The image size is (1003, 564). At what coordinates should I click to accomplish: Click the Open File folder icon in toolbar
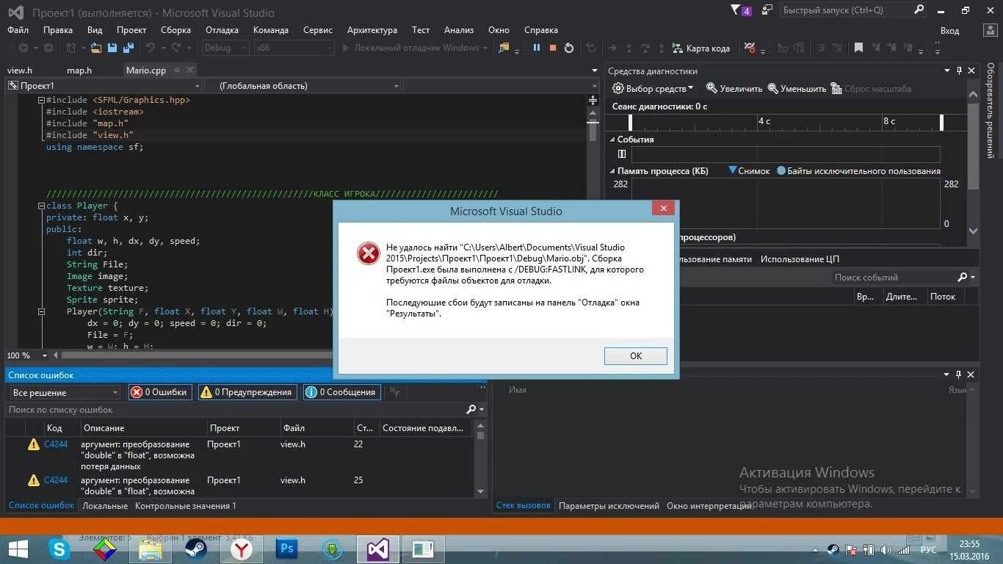tap(96, 48)
